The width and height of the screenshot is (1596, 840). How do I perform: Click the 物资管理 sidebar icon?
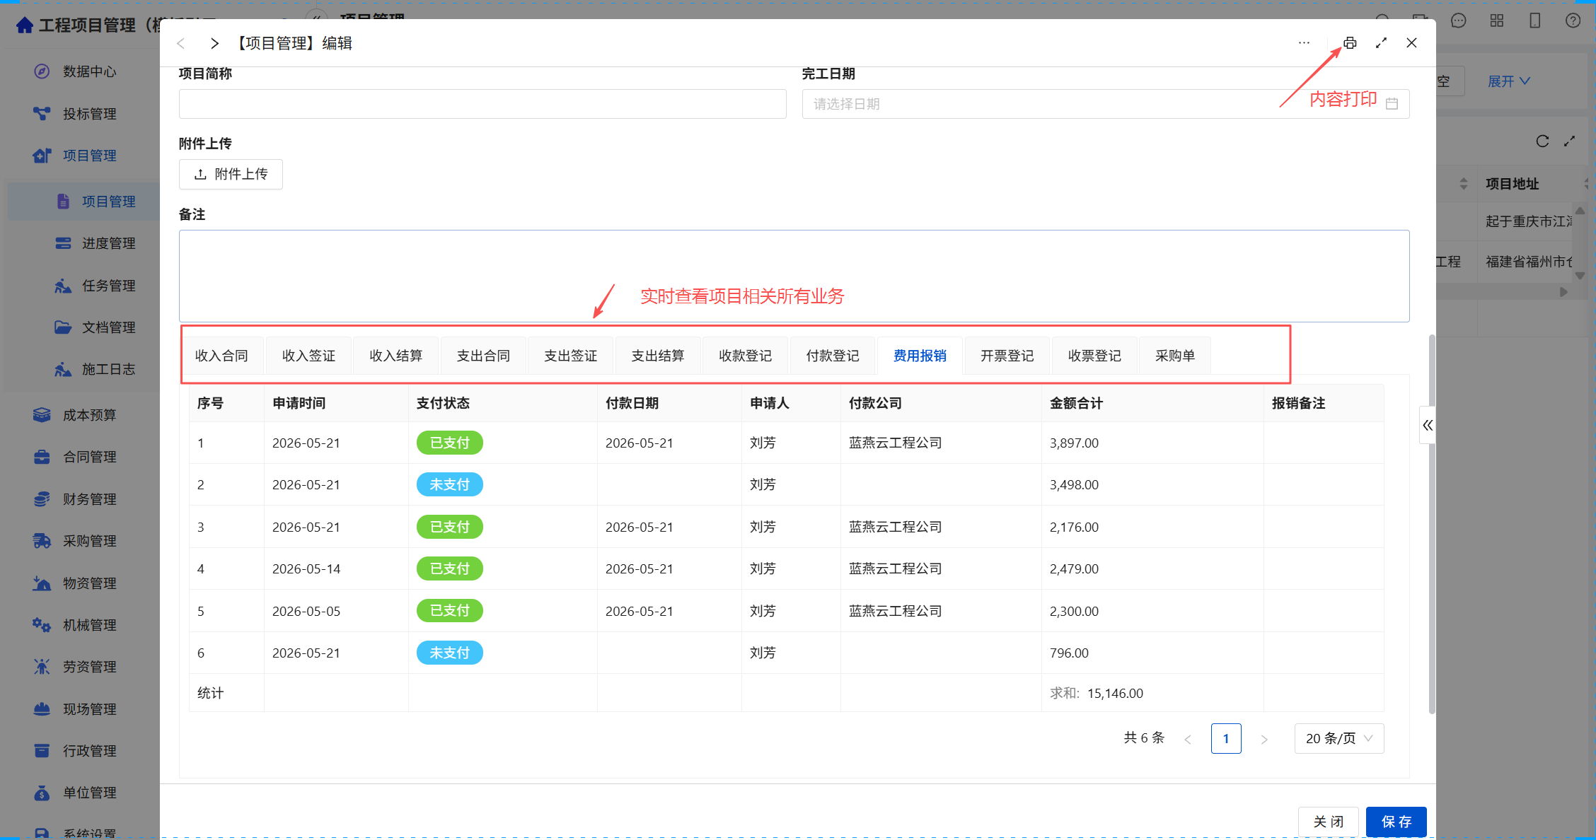(42, 583)
